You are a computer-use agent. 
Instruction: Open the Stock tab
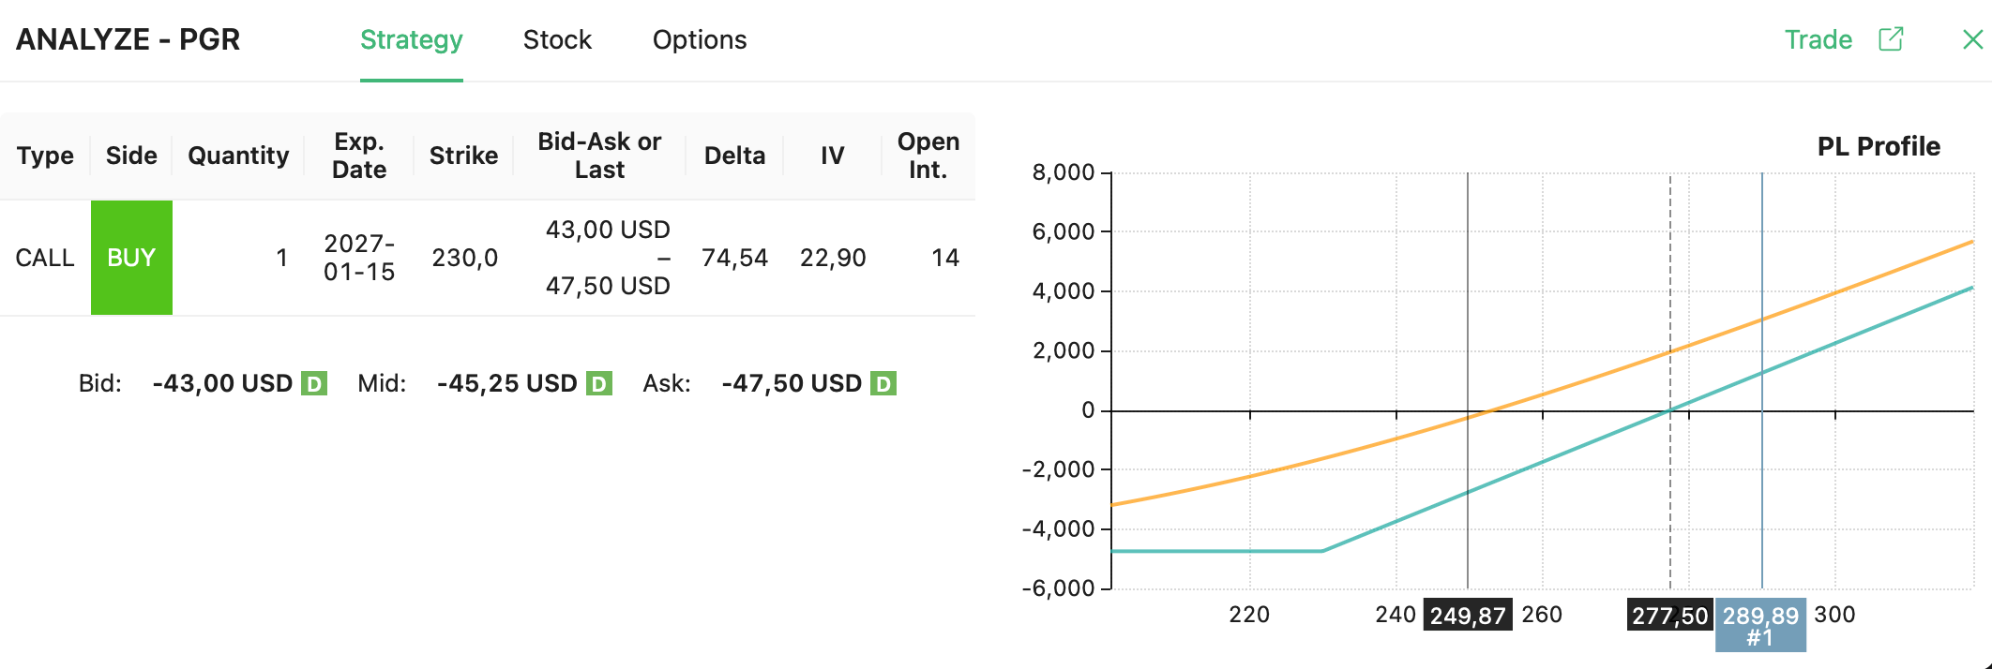point(557,40)
